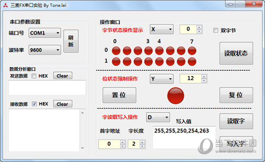Open the 9600 baud rate dropdown
The height and width of the screenshot is (162, 265).
coord(45,50)
